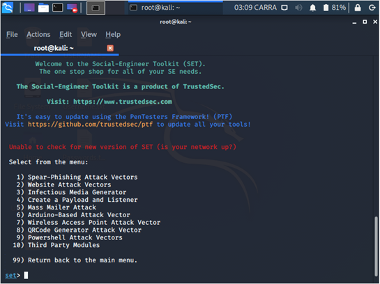Click the https://www.trustedsec.com URL
This screenshot has height=284, width=380.
[x=123, y=102]
